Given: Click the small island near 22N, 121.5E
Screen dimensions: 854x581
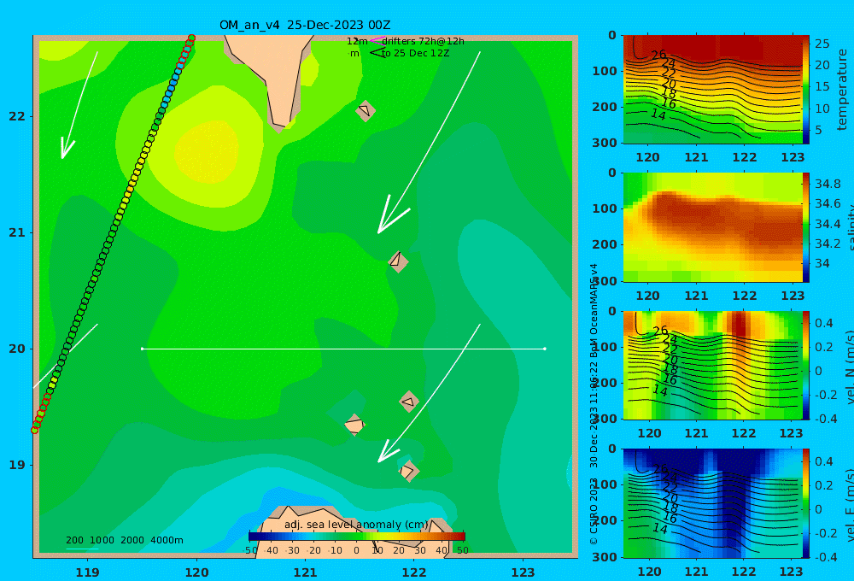Looking at the screenshot, I should (365, 110).
